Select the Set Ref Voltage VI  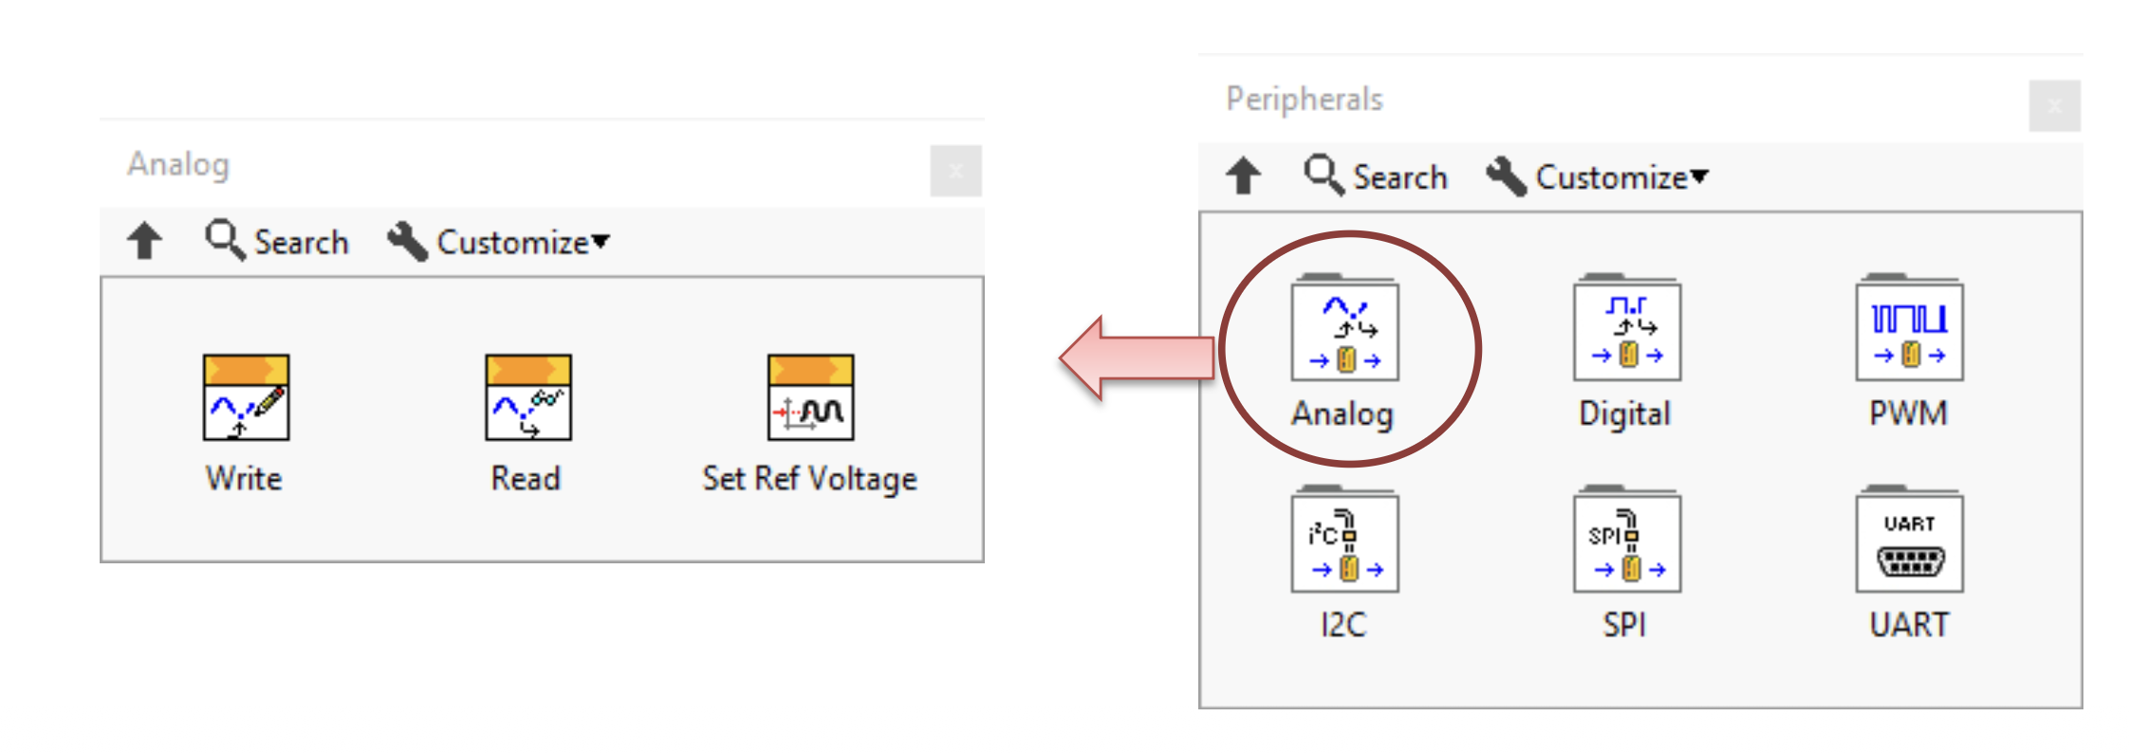(810, 397)
